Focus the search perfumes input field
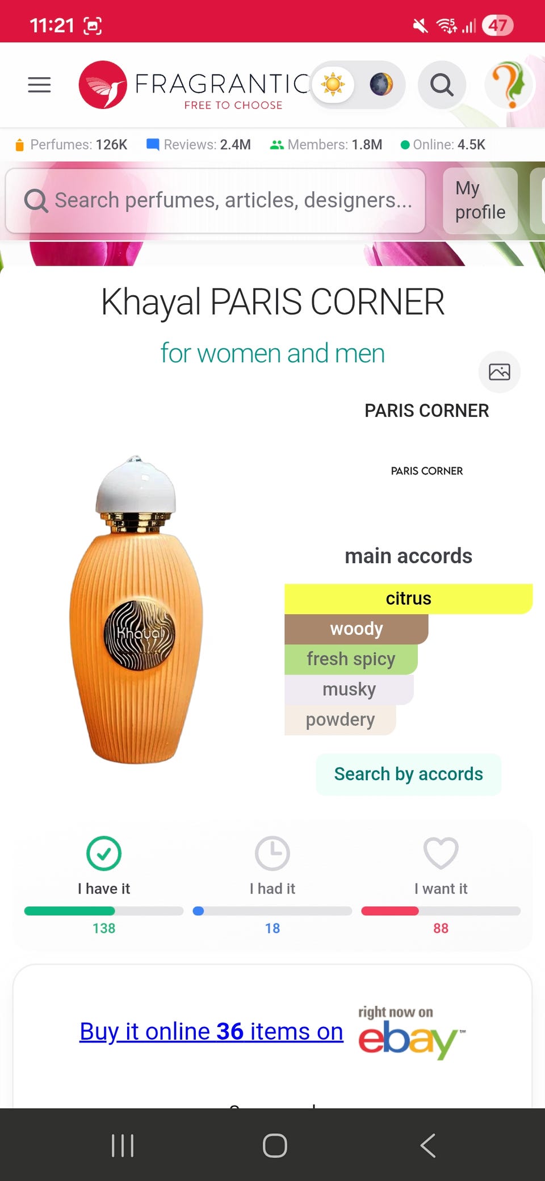 (x=216, y=200)
